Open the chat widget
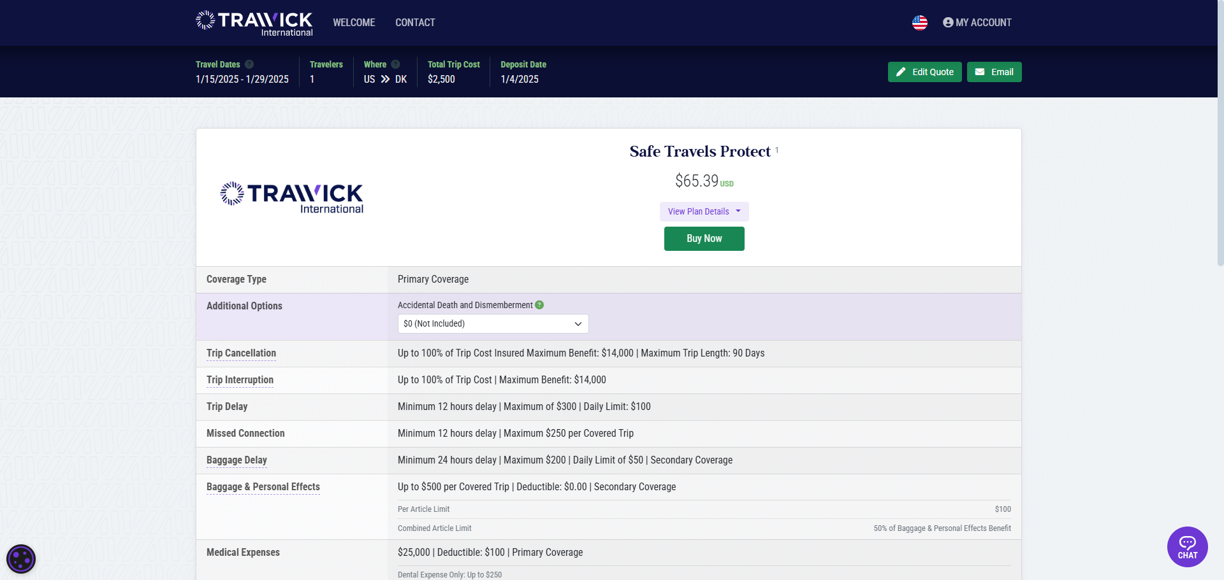 pos(1187,547)
